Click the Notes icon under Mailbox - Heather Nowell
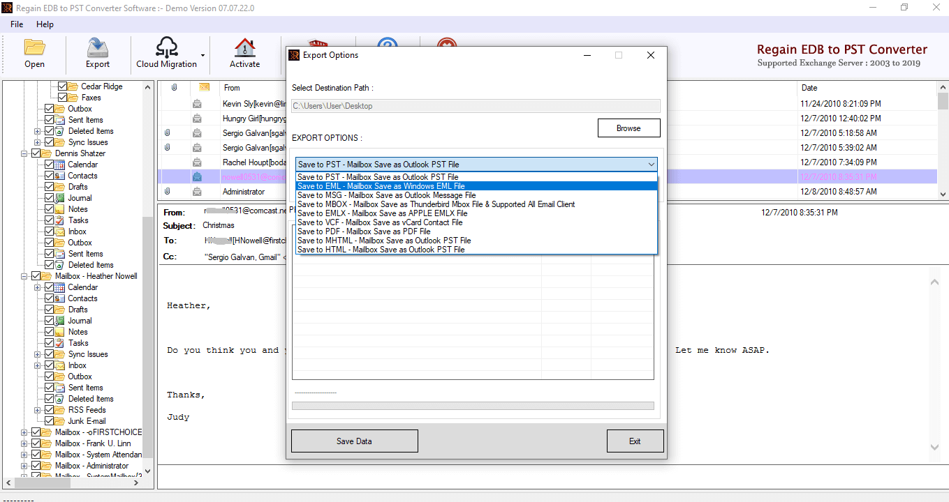 pyautogui.click(x=60, y=332)
